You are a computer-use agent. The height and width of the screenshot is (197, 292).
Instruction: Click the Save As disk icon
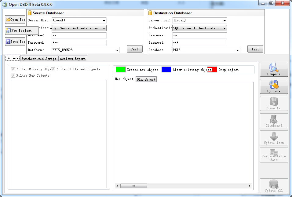coord(274,101)
